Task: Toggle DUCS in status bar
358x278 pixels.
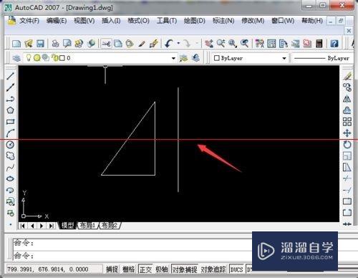Action: 236,269
